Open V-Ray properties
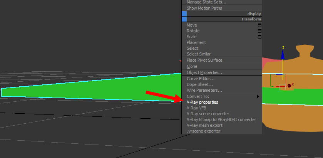 (222, 102)
